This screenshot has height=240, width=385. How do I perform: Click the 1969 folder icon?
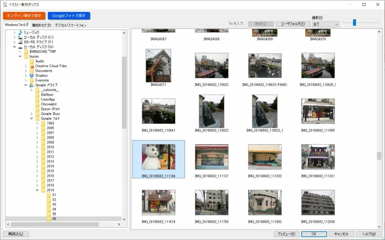(43, 124)
